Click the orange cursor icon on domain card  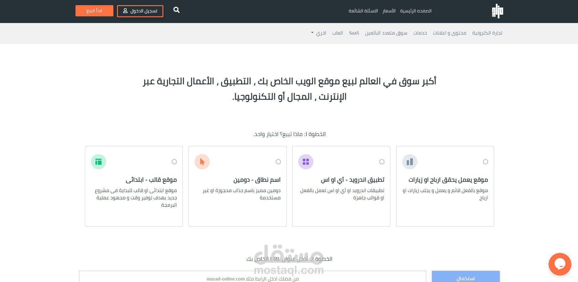[202, 162]
